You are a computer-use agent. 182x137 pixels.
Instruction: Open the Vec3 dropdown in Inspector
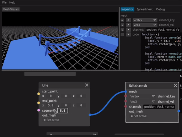(145, 25)
